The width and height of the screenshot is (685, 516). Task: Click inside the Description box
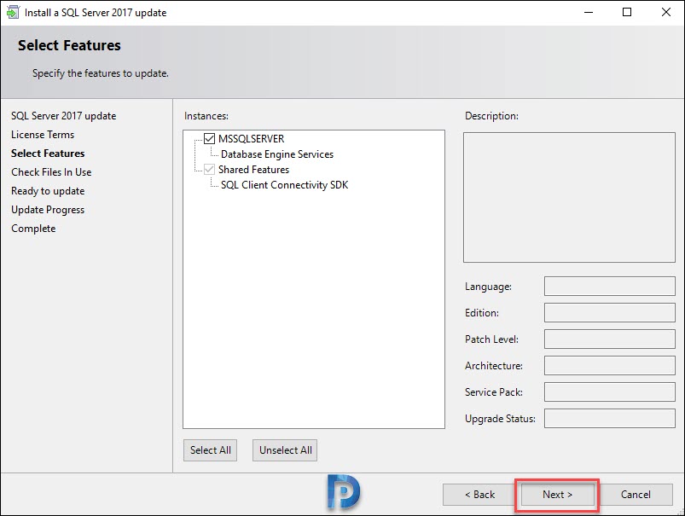pos(569,198)
